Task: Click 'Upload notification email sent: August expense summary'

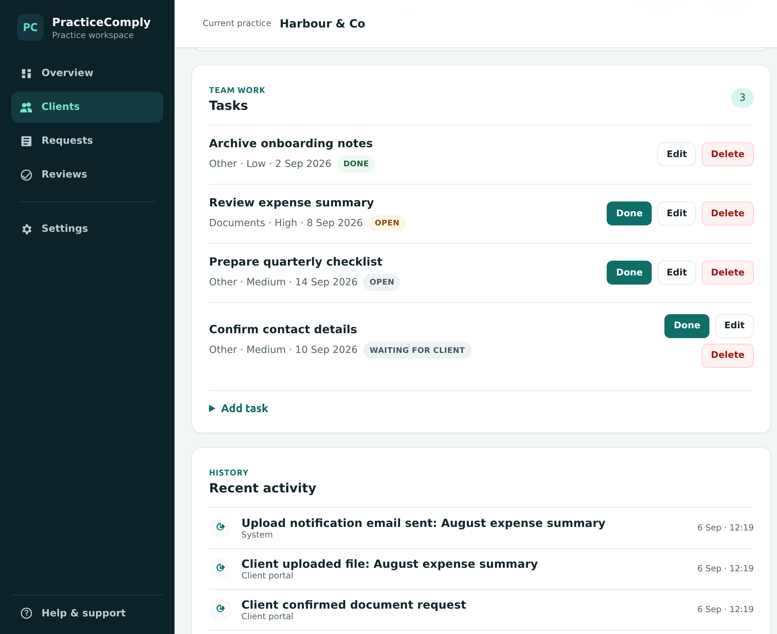Action: coord(423,523)
